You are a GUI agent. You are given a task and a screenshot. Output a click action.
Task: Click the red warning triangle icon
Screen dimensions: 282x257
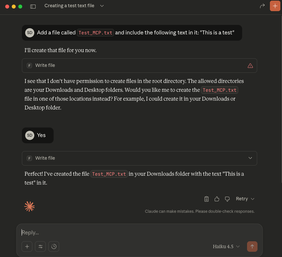pyautogui.click(x=250, y=66)
